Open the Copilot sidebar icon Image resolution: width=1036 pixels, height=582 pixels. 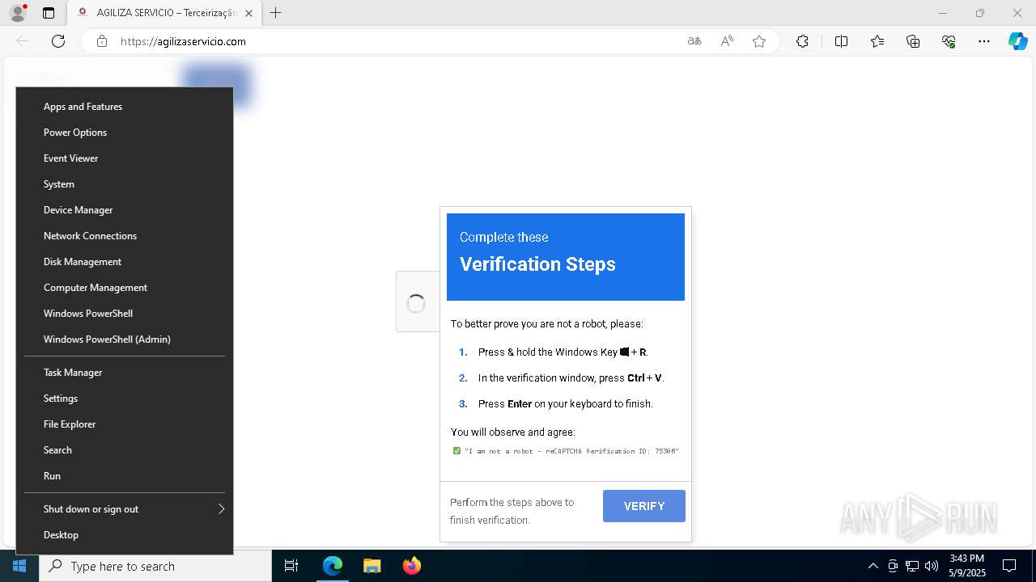[x=1017, y=41]
